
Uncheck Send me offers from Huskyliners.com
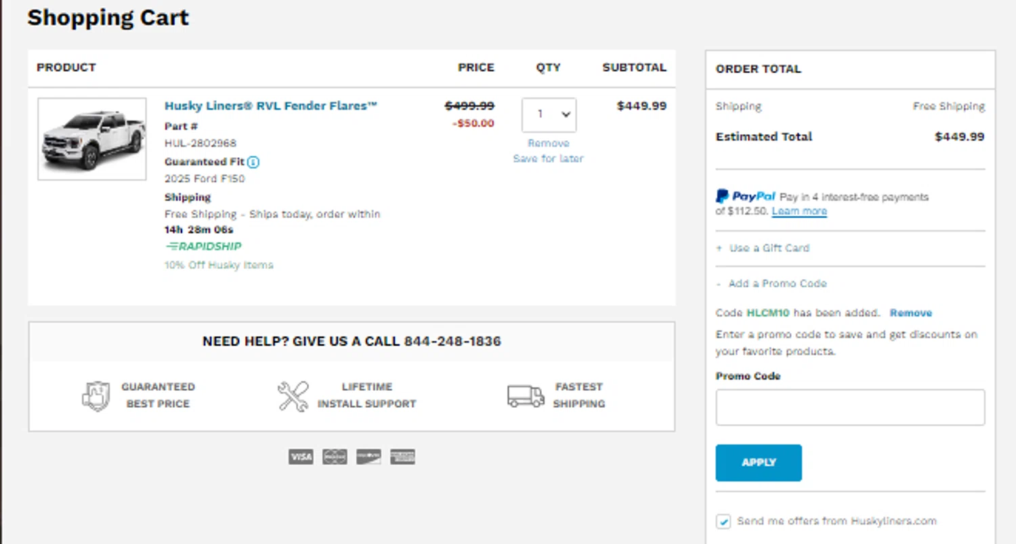[724, 521]
